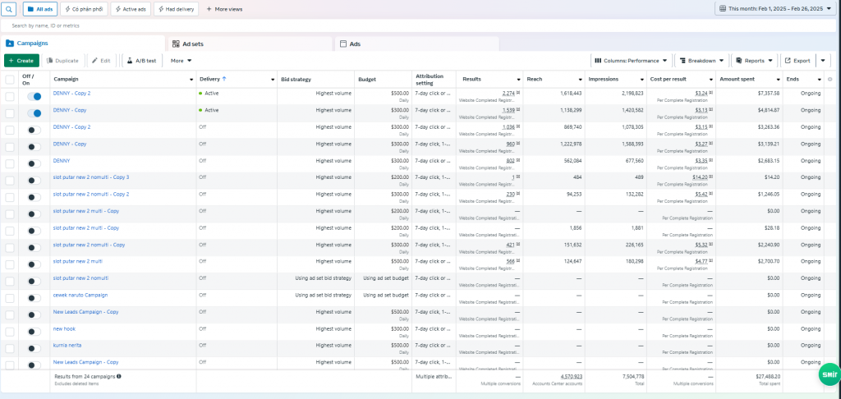Screen dimensions: 841x399
Task: Turn off the DENNY - Copy 2 active campaign
Action: click(x=34, y=96)
